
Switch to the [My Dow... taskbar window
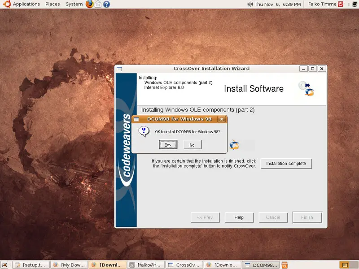69,265
